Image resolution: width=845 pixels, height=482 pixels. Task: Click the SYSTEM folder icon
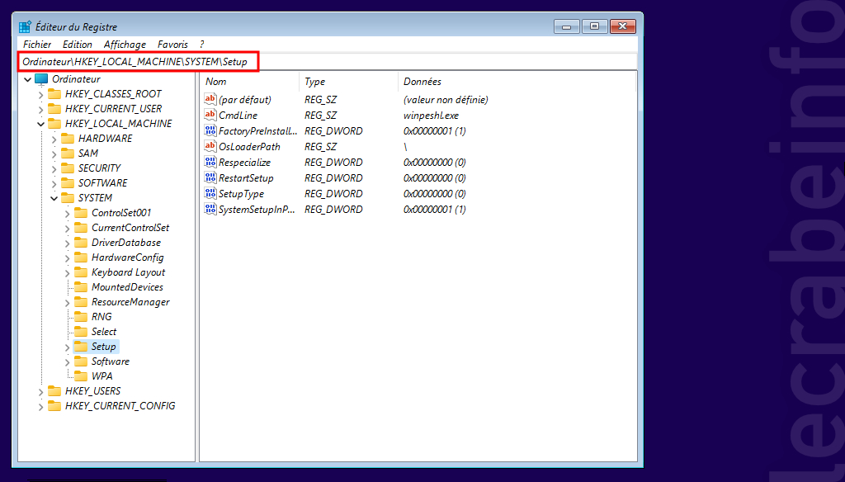point(68,198)
